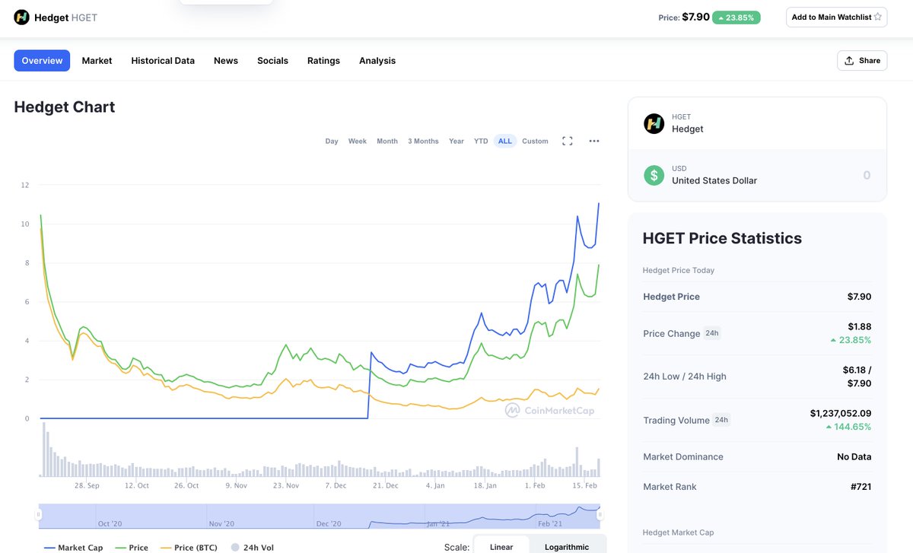Toggle green Price legend series

132,548
